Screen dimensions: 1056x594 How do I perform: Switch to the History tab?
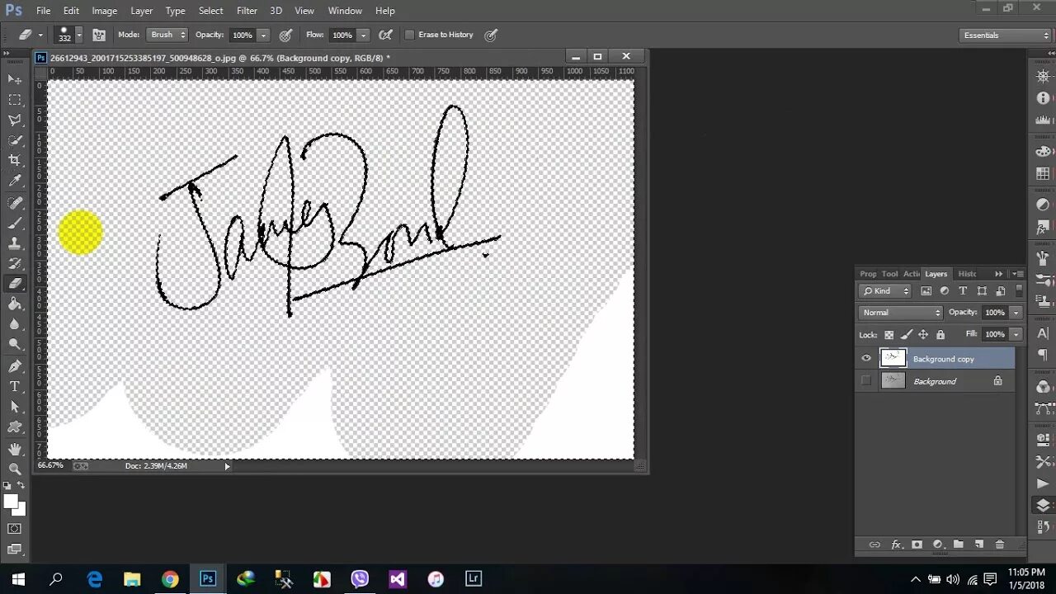[x=967, y=274]
